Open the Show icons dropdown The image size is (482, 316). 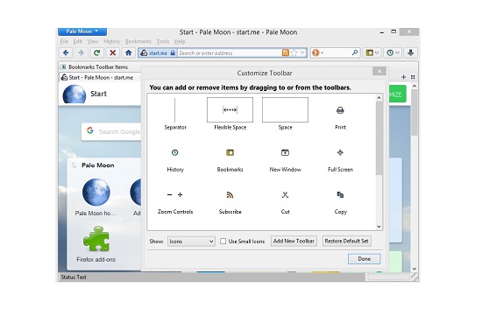click(x=191, y=242)
